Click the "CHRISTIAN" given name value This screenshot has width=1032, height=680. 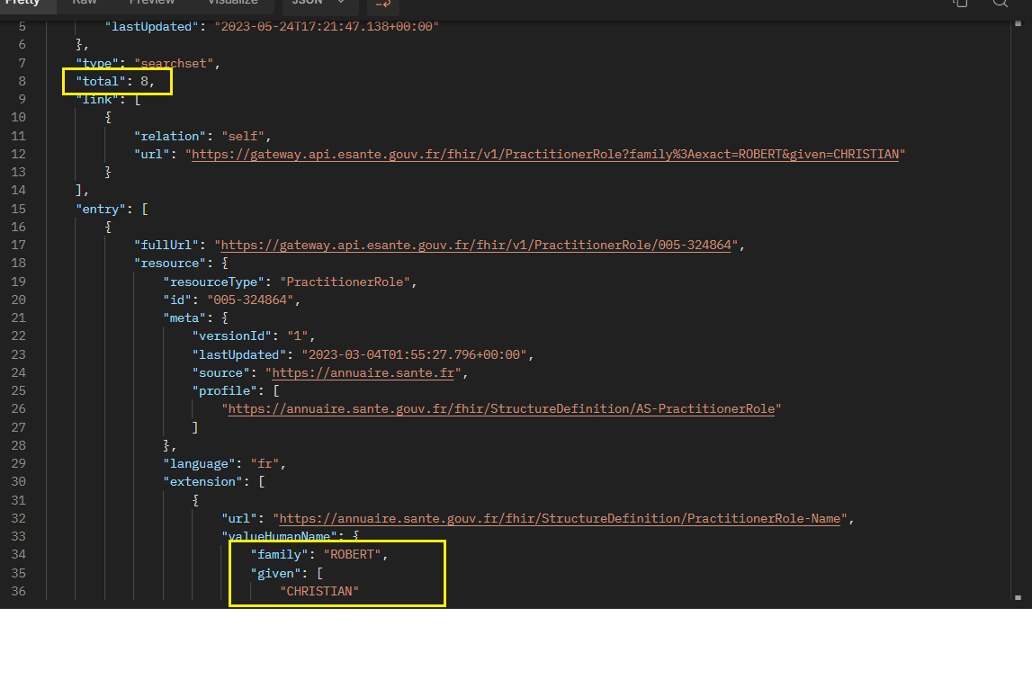point(319,591)
